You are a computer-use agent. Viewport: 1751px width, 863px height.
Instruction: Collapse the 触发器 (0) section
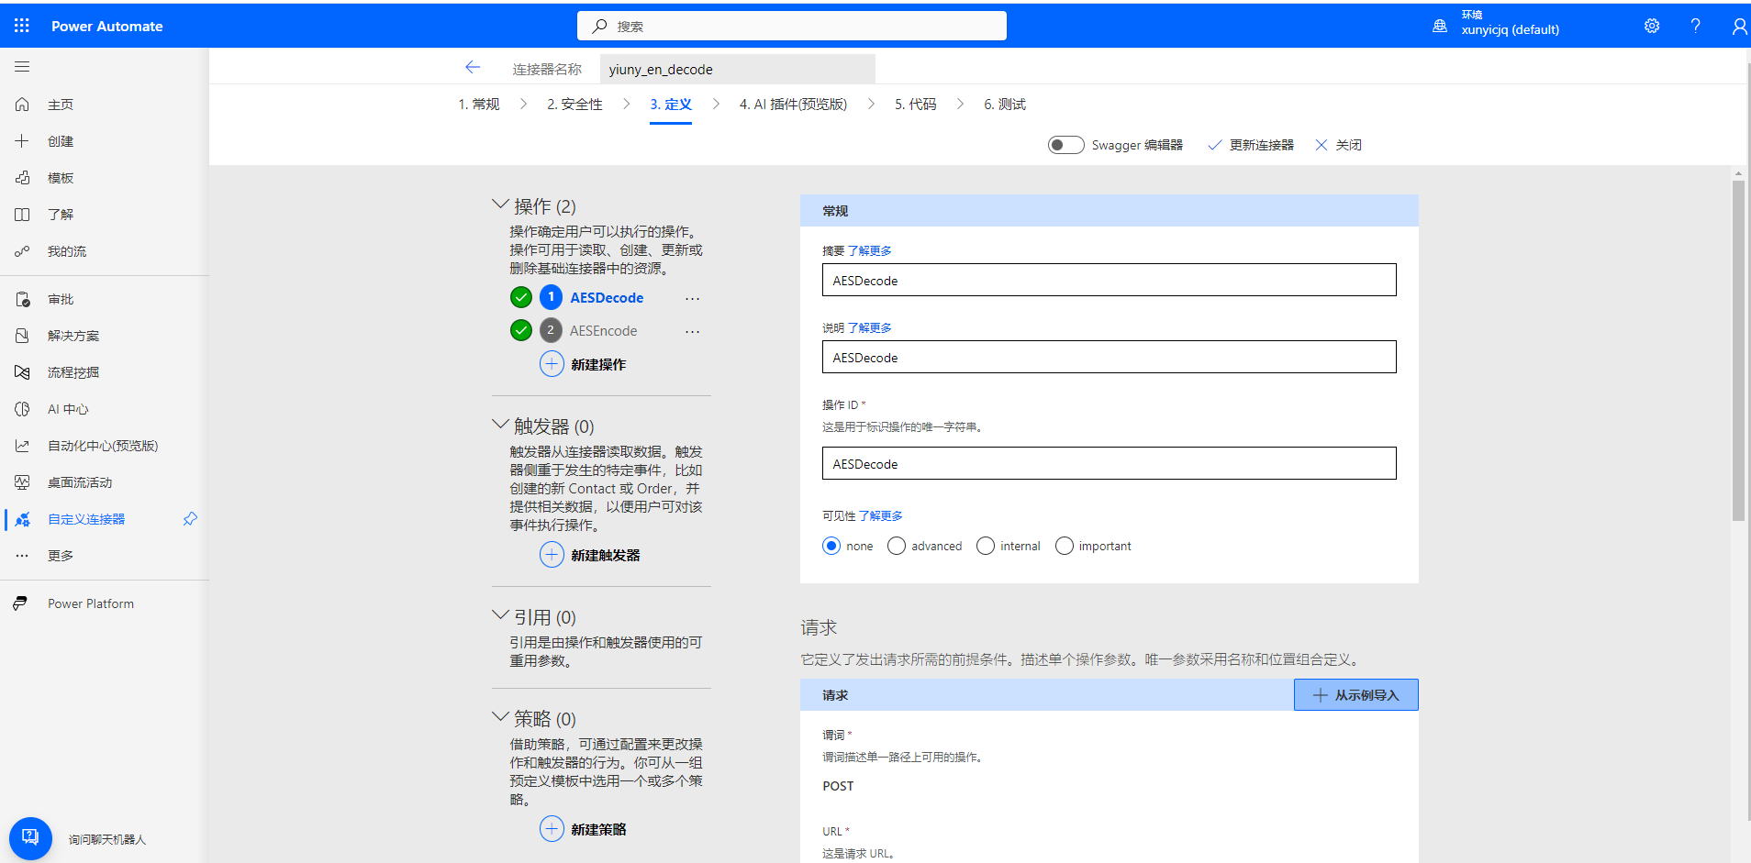coord(500,425)
